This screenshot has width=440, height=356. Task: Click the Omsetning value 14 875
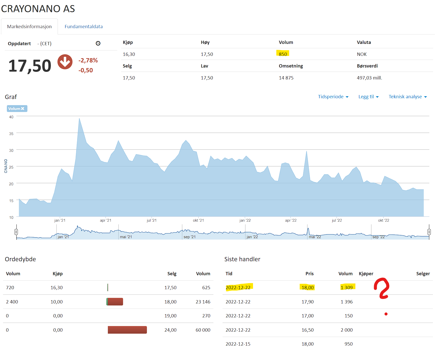coord(286,78)
